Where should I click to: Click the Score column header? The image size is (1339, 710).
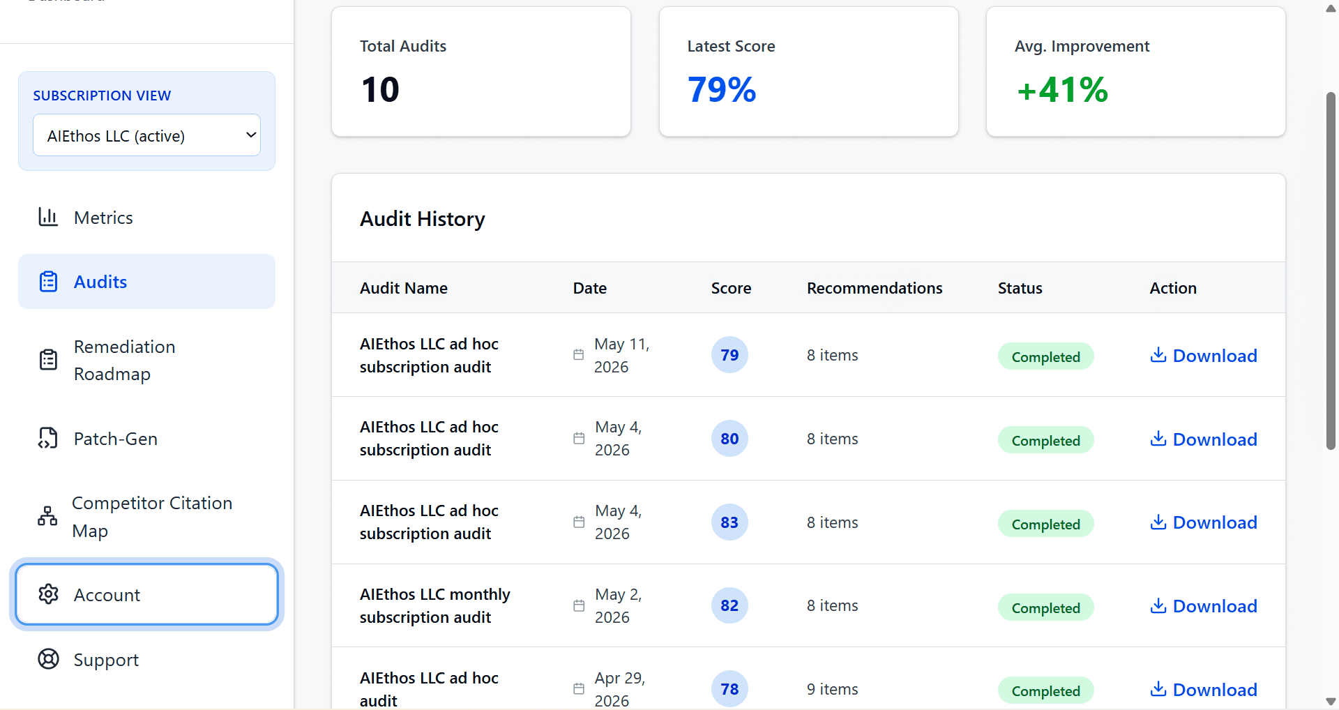(x=731, y=288)
